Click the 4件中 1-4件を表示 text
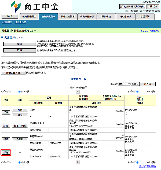This screenshot has height=170, width=161. (x=78, y=88)
